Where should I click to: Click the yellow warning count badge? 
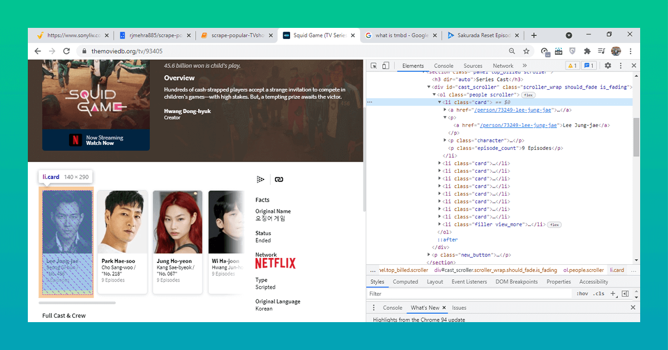(572, 66)
